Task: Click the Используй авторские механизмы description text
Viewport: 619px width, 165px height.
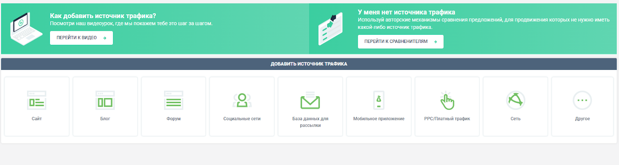Action: tap(484, 23)
